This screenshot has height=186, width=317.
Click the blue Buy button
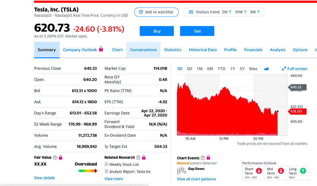(157, 31)
